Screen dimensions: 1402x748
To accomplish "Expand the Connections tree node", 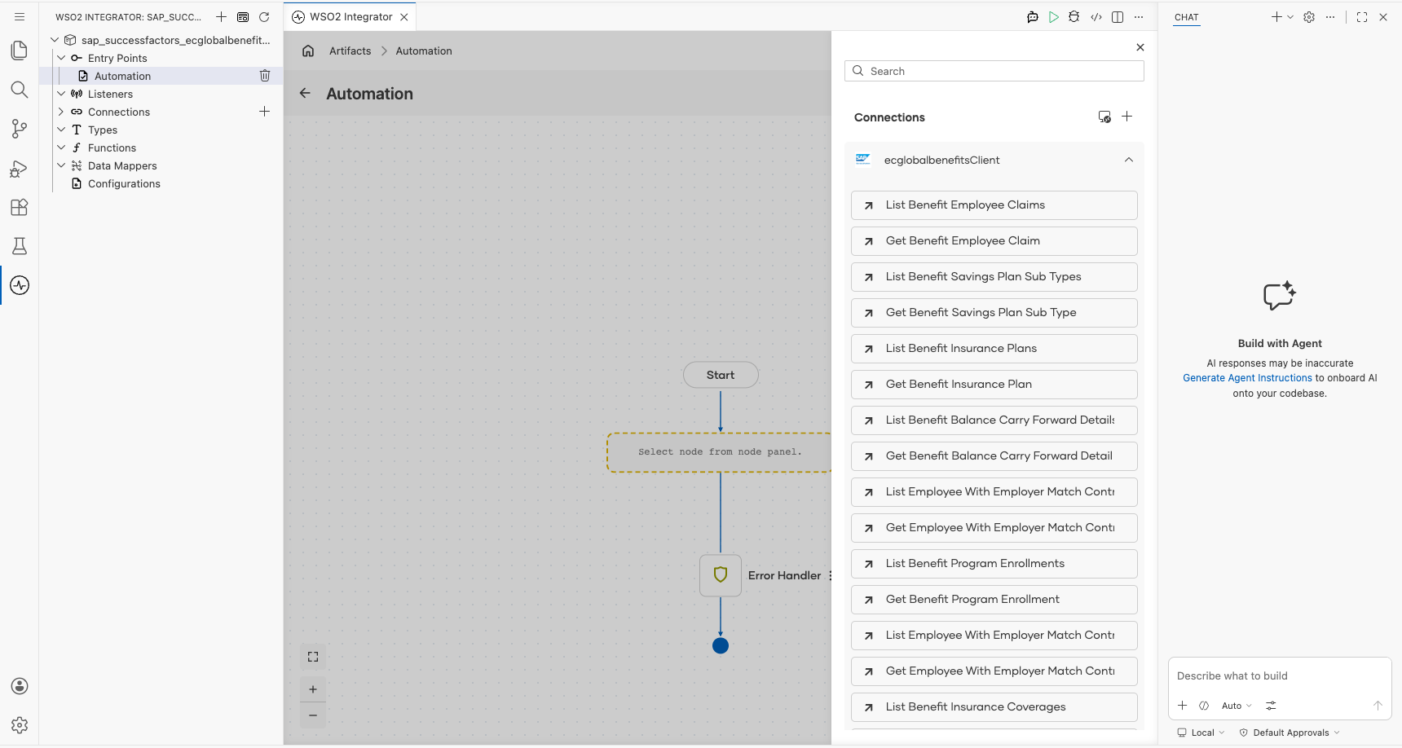I will (61, 112).
